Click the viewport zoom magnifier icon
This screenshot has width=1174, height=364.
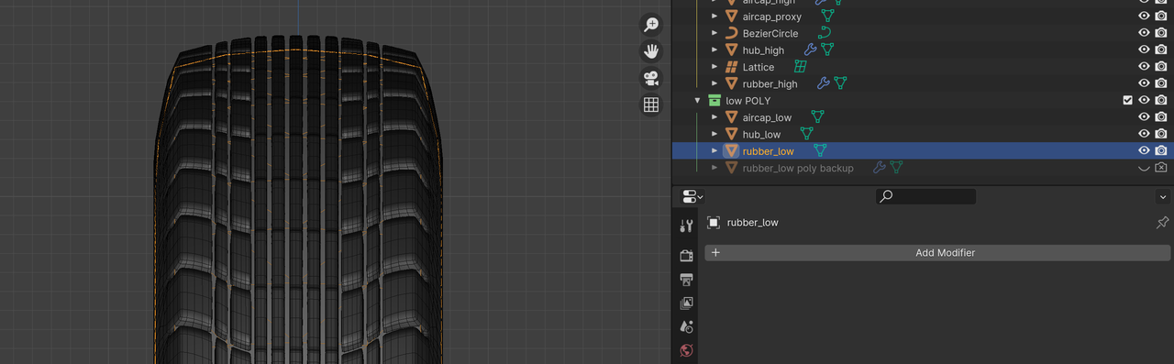pyautogui.click(x=651, y=25)
